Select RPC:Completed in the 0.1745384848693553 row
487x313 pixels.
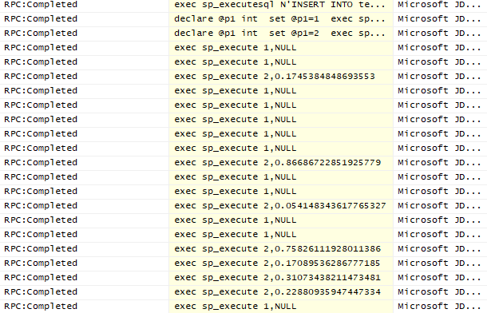click(x=41, y=77)
